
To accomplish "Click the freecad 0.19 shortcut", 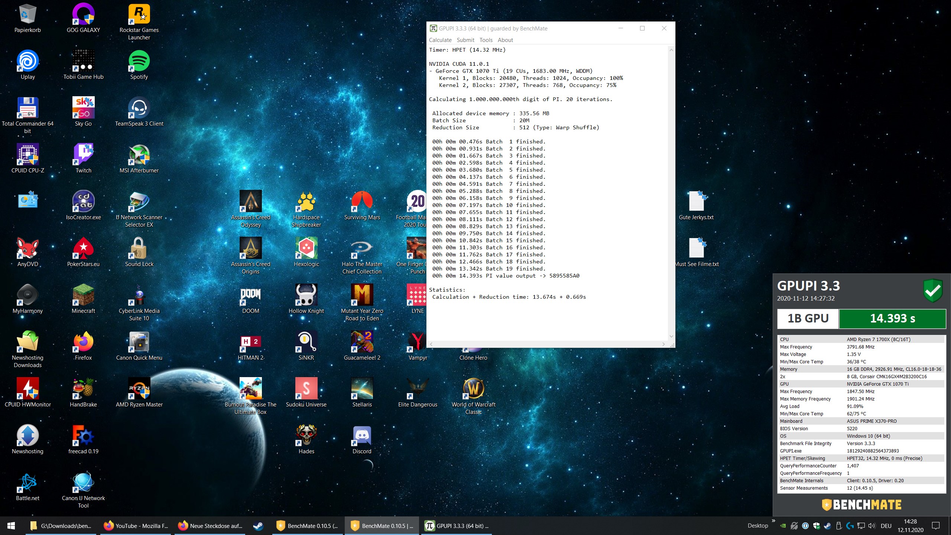I will pyautogui.click(x=83, y=440).
